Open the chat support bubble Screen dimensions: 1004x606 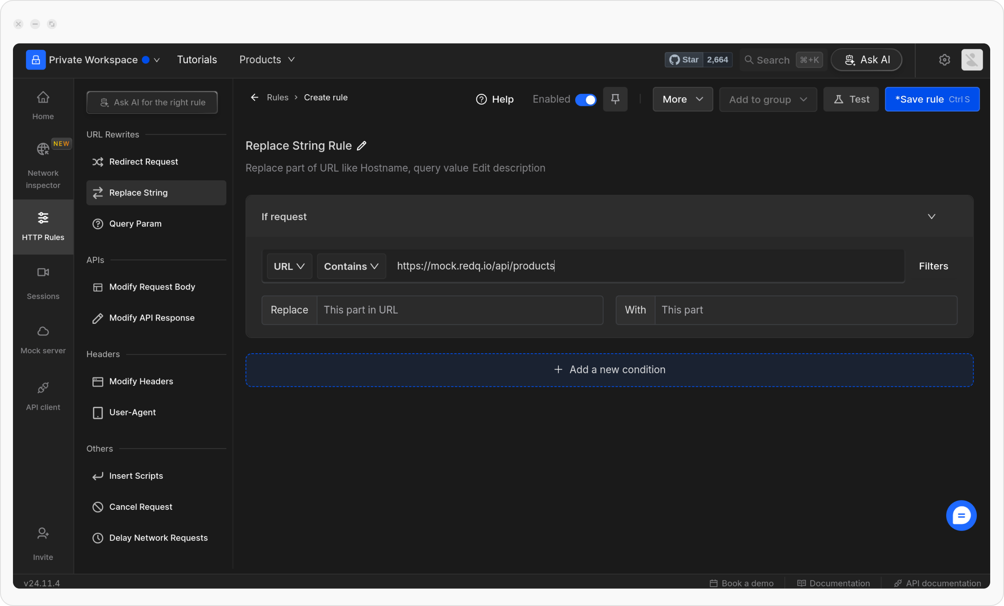(961, 515)
